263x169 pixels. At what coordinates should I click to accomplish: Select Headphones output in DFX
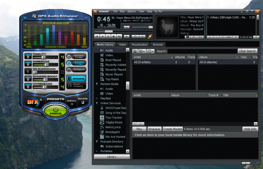pos(76,85)
